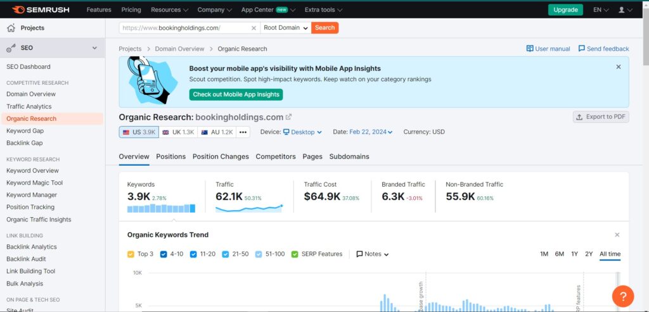Switch to the Positions tab
Screen dimensions: 649x312
click(x=171, y=156)
